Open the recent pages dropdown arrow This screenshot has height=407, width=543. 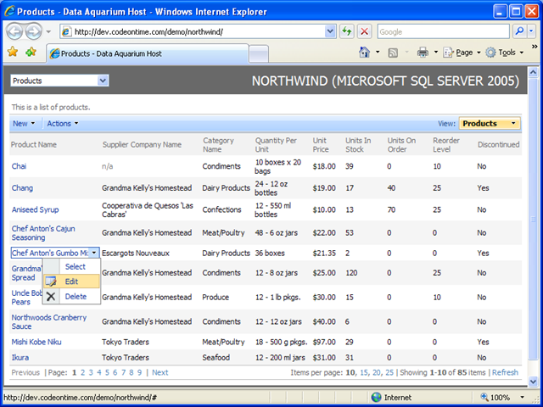[48, 32]
